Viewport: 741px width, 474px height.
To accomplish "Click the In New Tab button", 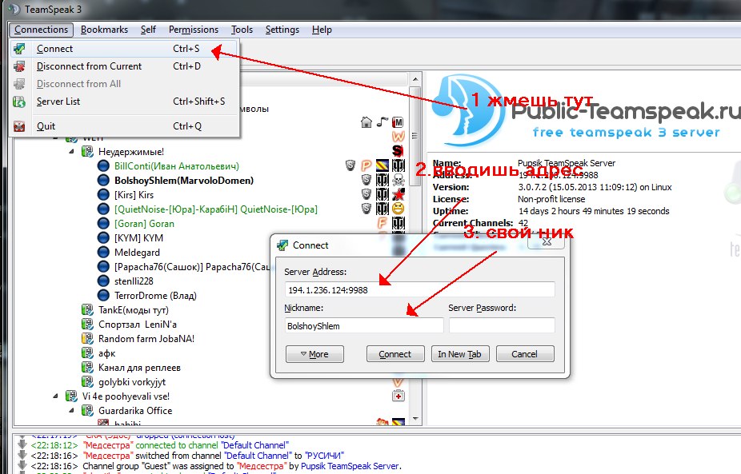I will tap(460, 354).
